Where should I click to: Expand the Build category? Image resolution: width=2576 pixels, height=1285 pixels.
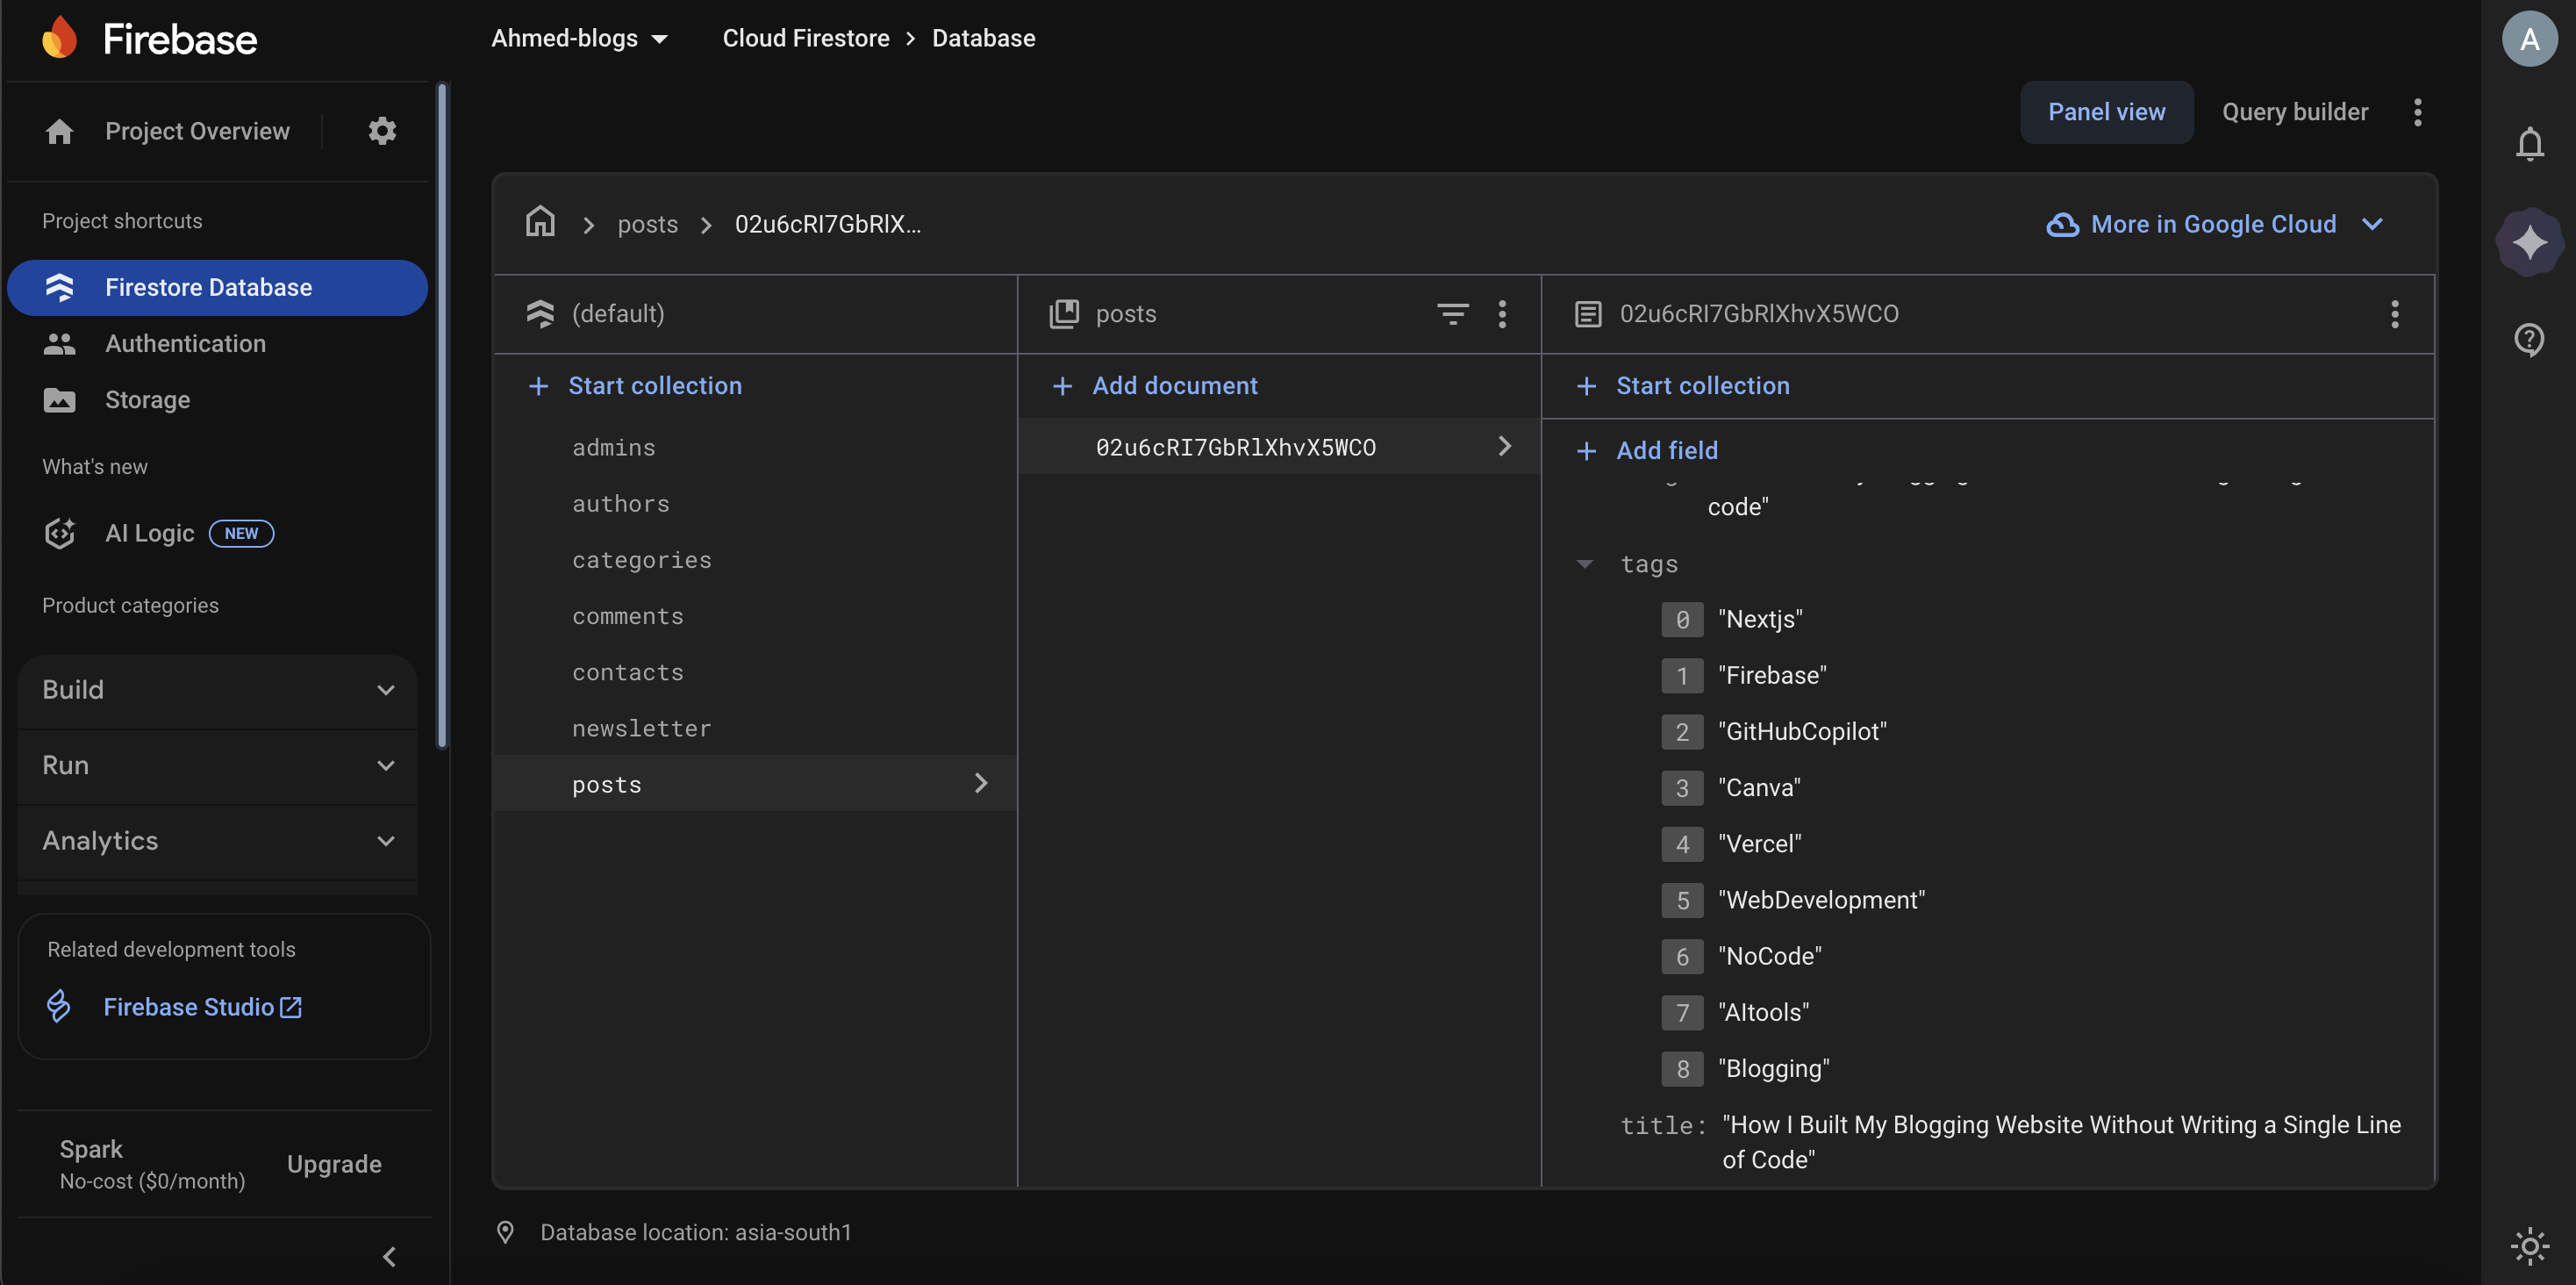point(218,691)
